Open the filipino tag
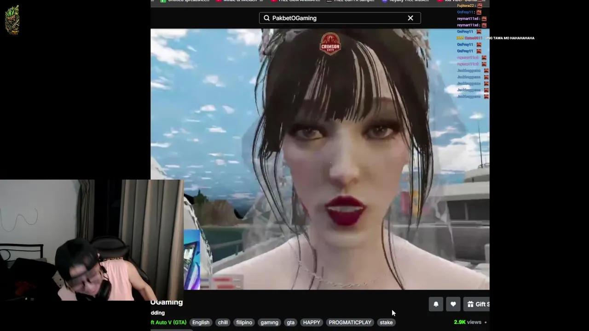 244,322
